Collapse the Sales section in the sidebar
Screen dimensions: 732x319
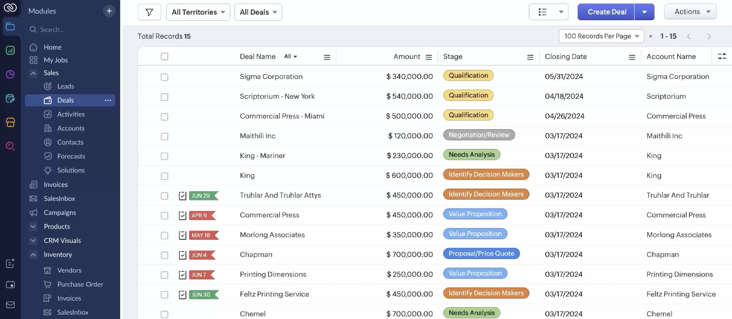click(33, 73)
